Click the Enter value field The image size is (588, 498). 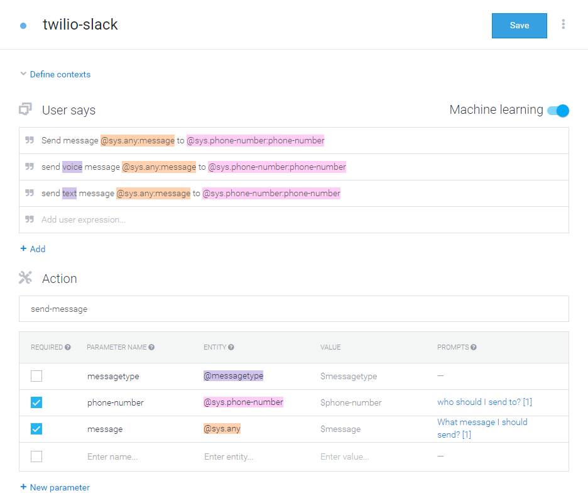click(x=345, y=456)
